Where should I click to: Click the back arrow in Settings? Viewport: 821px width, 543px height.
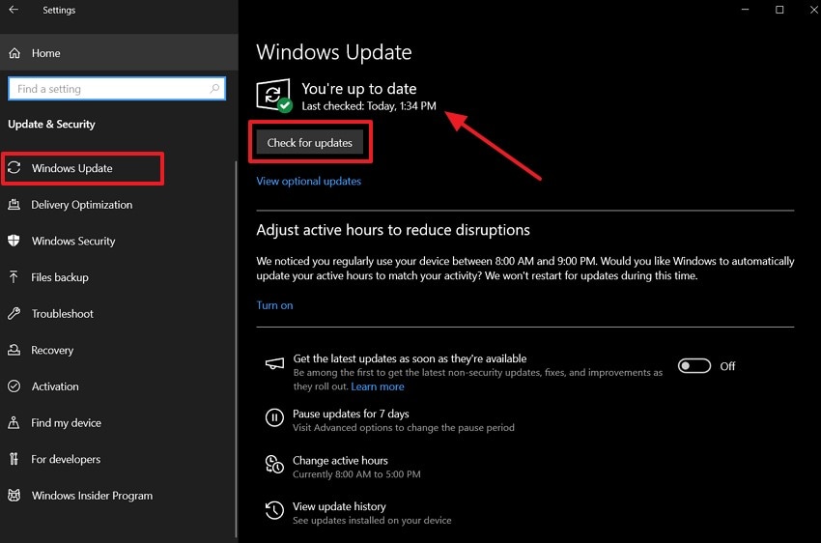pos(14,10)
